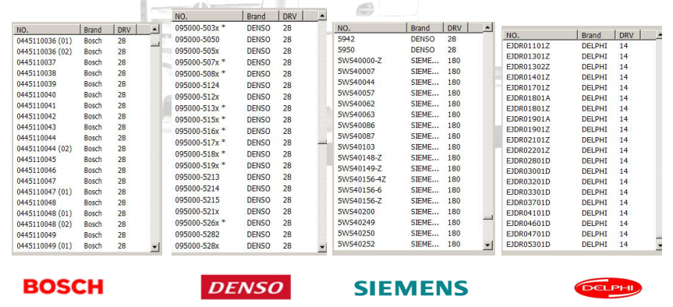Click the DENSO logo
673x307 pixels.
point(246,287)
